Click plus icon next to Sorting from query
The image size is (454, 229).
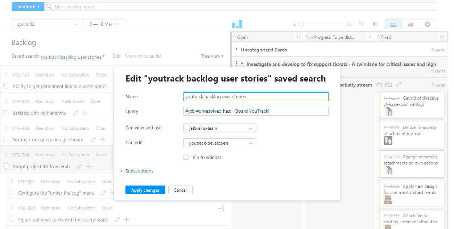102,140
